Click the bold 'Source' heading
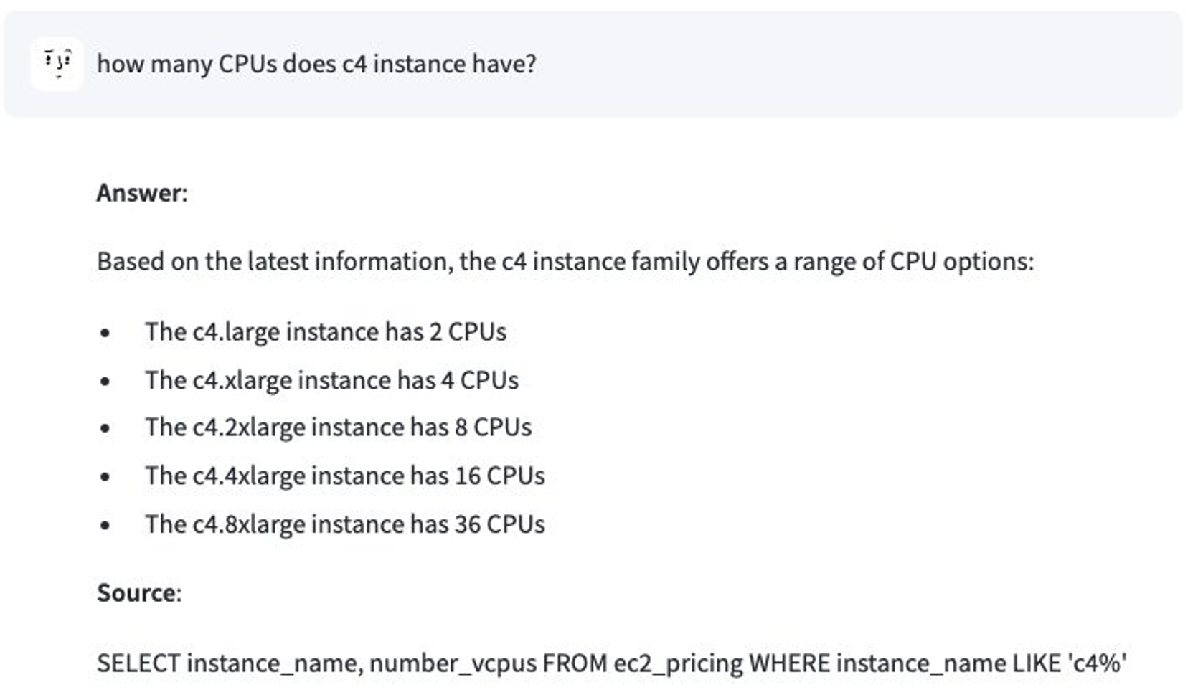The image size is (1188, 690). 138,593
